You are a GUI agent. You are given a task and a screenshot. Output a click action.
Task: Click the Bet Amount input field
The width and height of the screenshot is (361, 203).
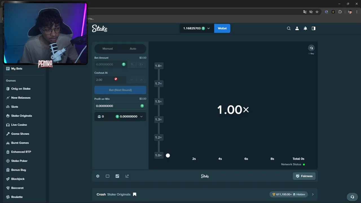pyautogui.click(x=111, y=64)
